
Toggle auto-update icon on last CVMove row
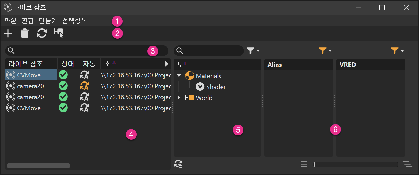pos(84,108)
